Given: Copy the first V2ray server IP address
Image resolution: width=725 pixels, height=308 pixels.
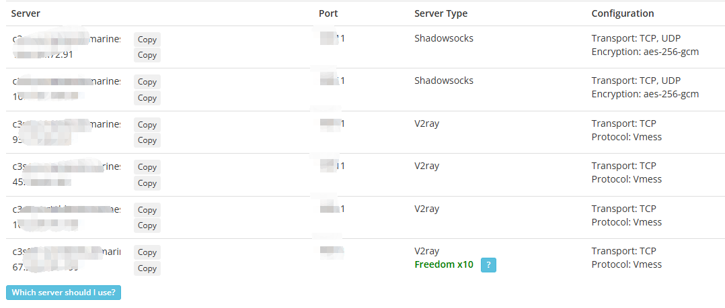Looking at the screenshot, I should point(147,140).
